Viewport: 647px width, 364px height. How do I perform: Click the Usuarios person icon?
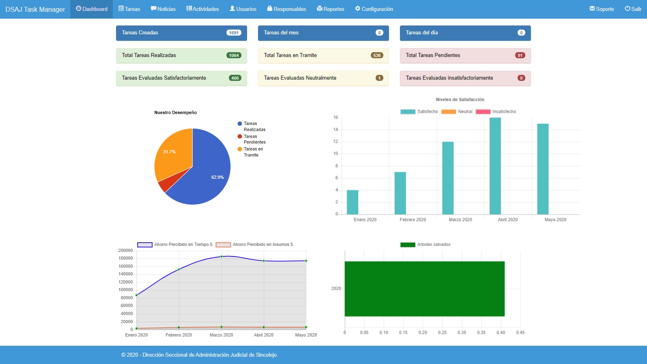click(232, 8)
